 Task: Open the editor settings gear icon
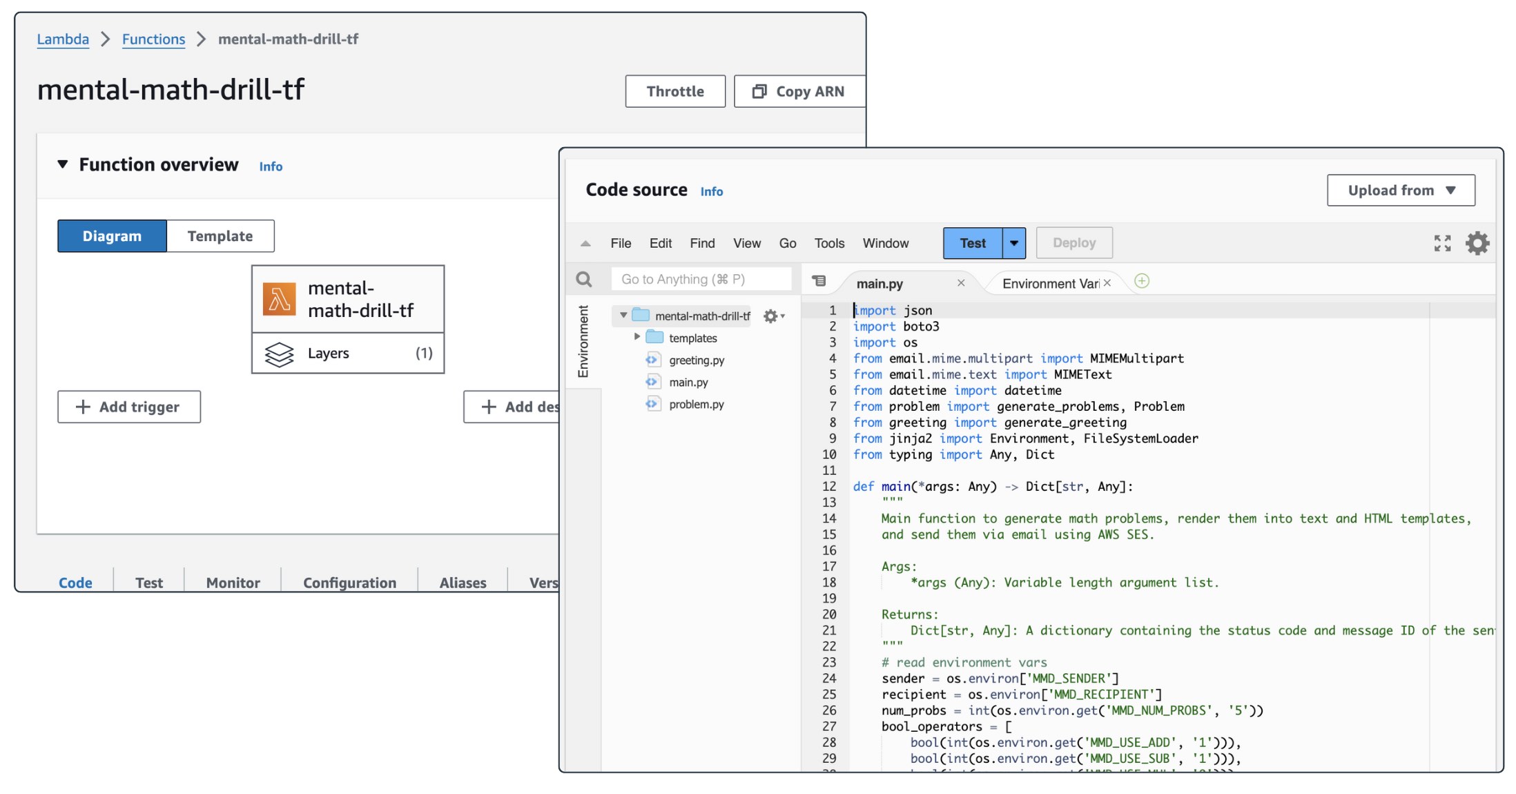(1477, 243)
